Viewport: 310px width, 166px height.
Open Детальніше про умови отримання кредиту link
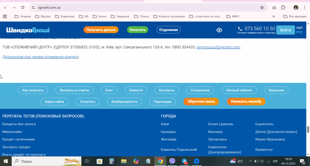[x=40, y=57]
